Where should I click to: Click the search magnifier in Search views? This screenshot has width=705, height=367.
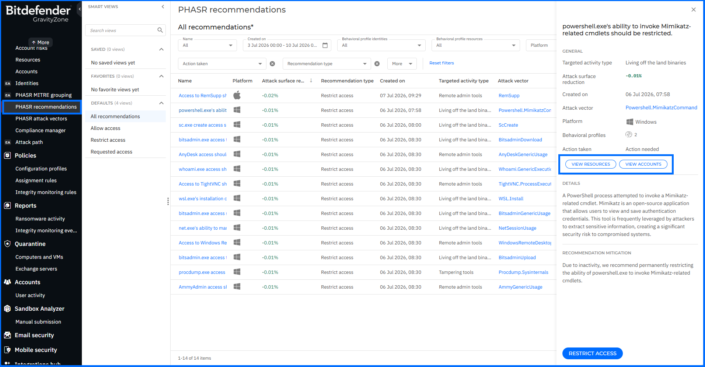tap(160, 30)
